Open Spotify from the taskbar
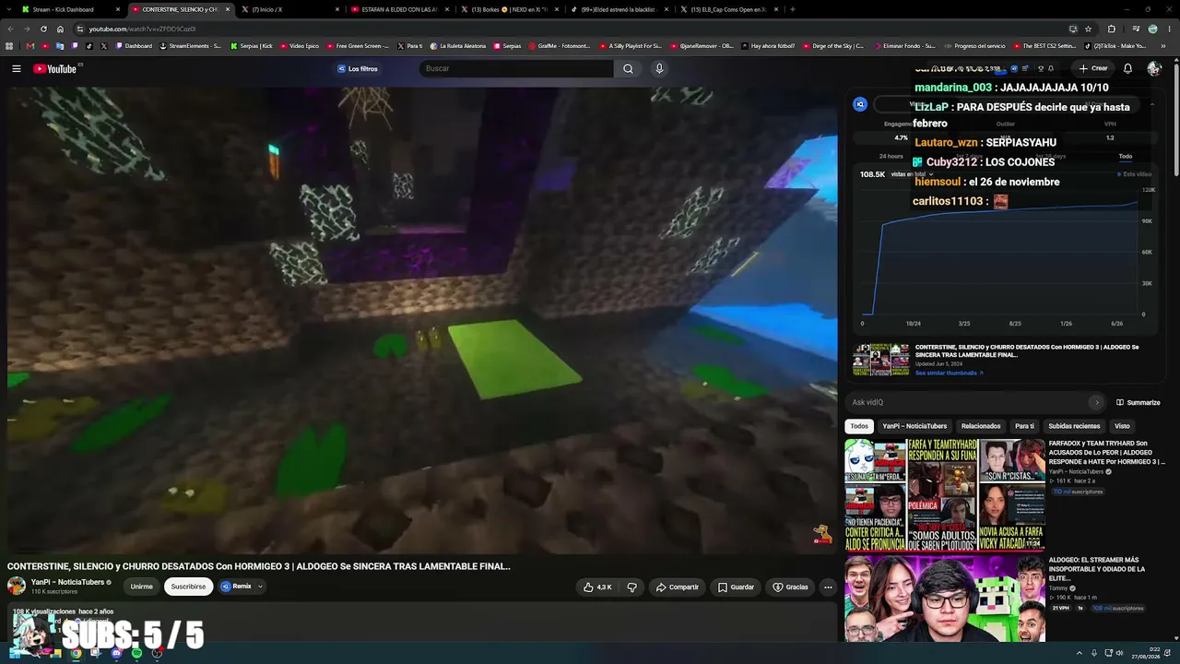 tap(136, 653)
